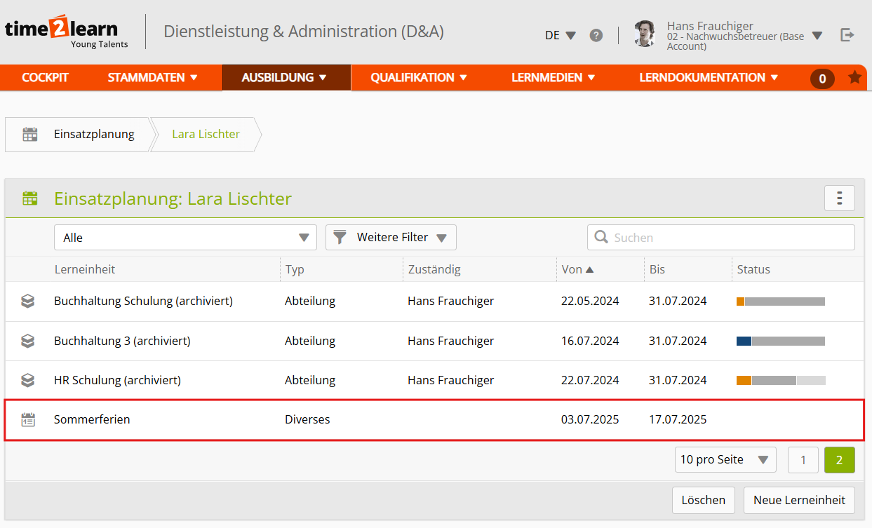This screenshot has height=528, width=872.
Task: Open the DE language dropdown
Action: (x=560, y=35)
